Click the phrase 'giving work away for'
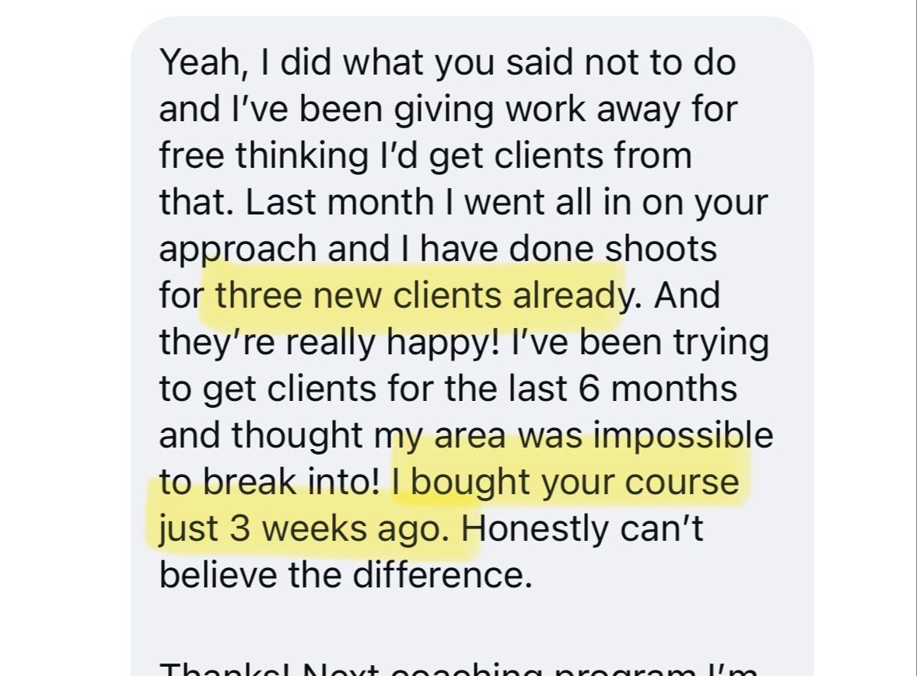The image size is (917, 676). [565, 110]
